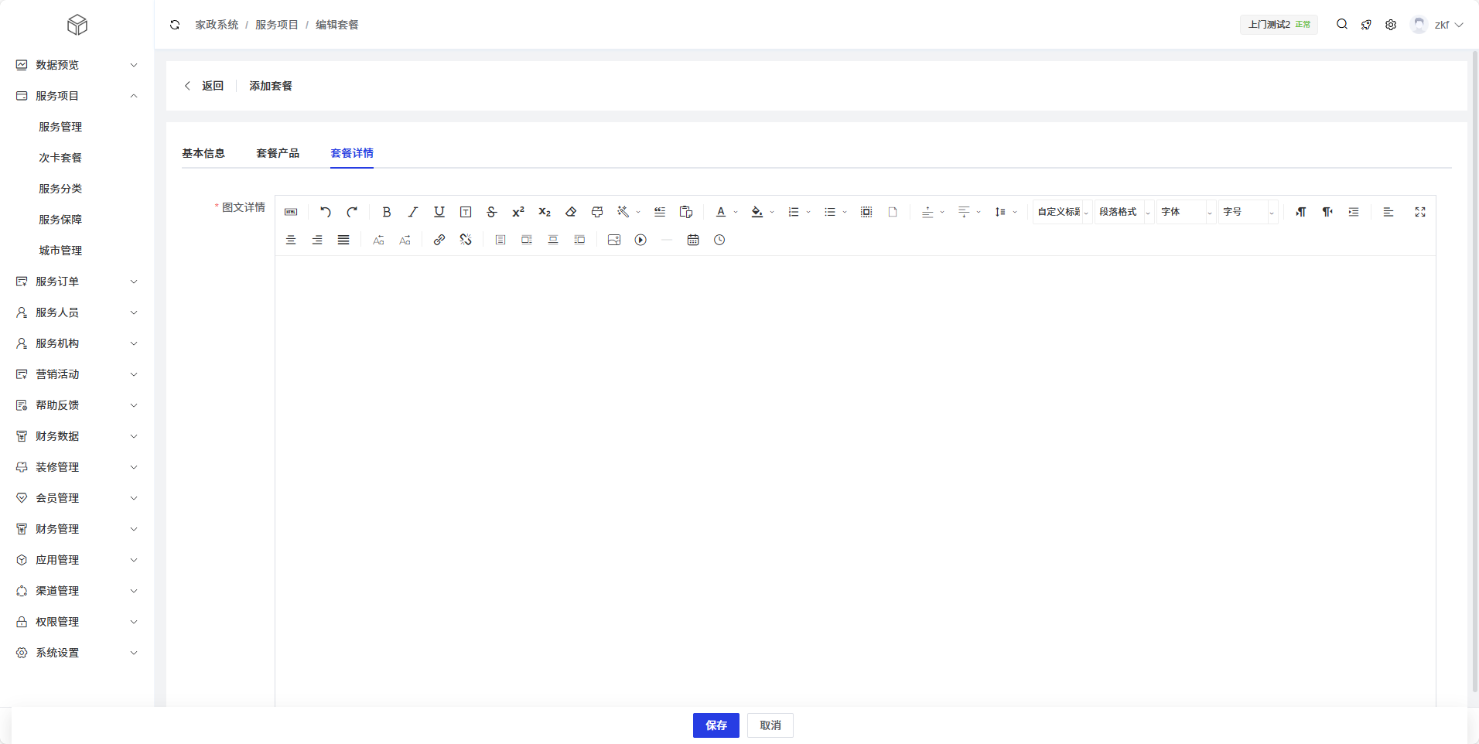The image size is (1479, 744).
Task: Click the paste as plain text icon
Action: pyautogui.click(x=686, y=212)
